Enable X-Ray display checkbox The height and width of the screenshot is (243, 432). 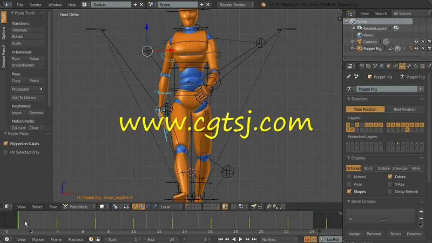[x=390, y=184]
